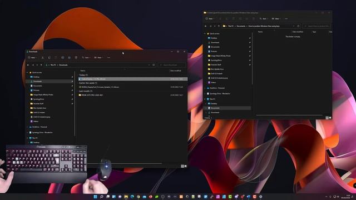
Task: Switch Downloads window to details view
Action: (x=182, y=166)
